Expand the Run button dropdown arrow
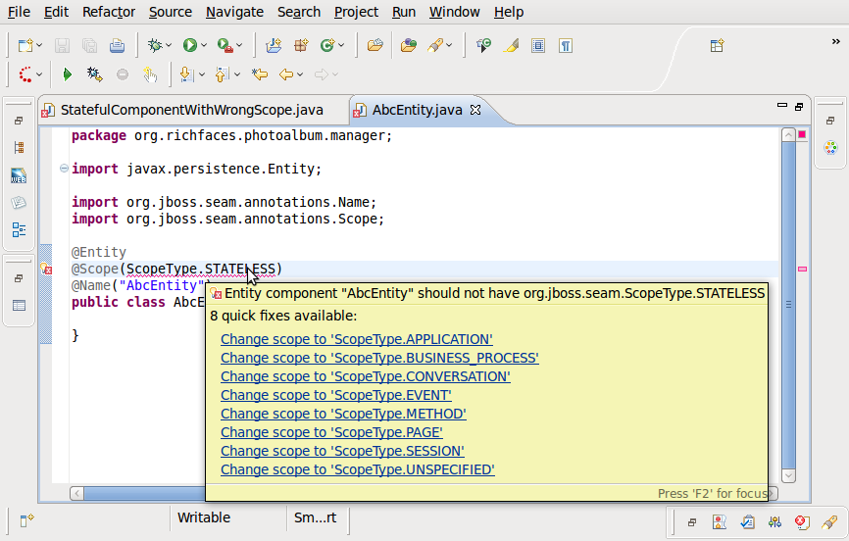Image resolution: width=849 pixels, height=541 pixels. (x=204, y=46)
